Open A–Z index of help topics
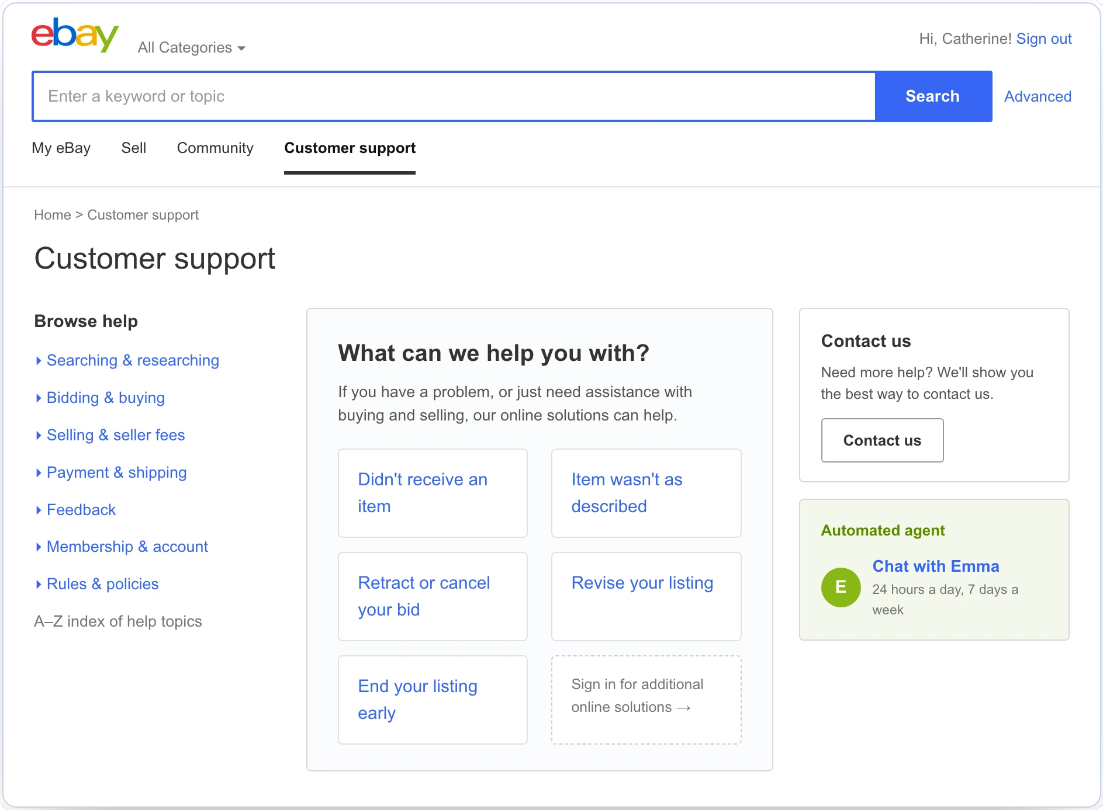 (118, 622)
